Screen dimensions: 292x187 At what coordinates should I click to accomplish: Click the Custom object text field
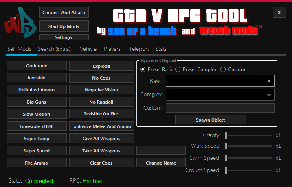[220, 108]
